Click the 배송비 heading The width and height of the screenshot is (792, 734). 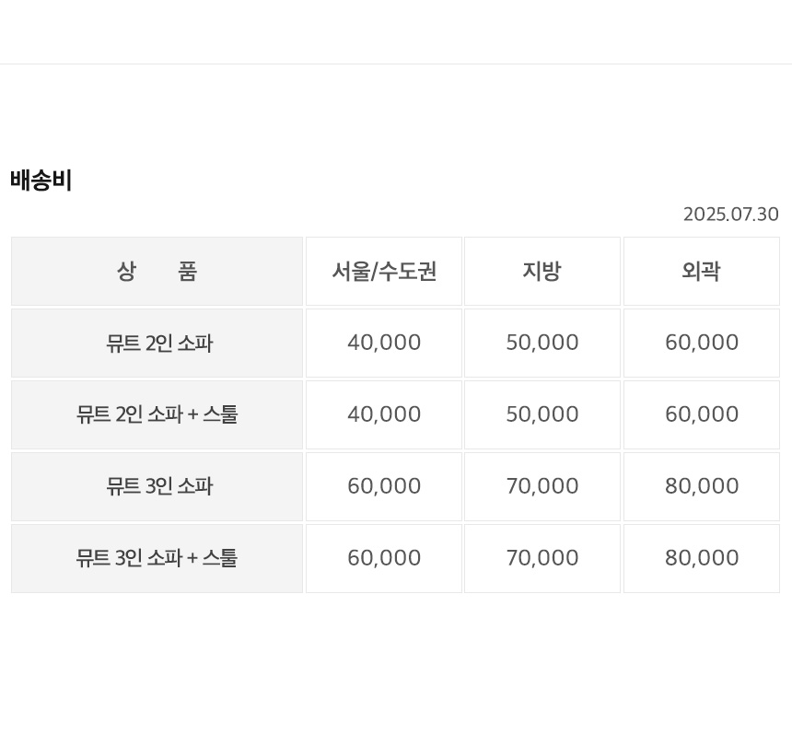[41, 181]
